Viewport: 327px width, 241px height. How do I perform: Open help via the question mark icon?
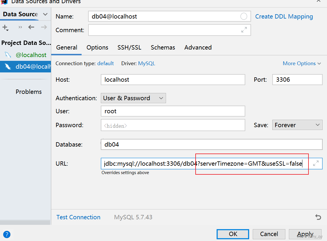pyautogui.click(x=6, y=234)
